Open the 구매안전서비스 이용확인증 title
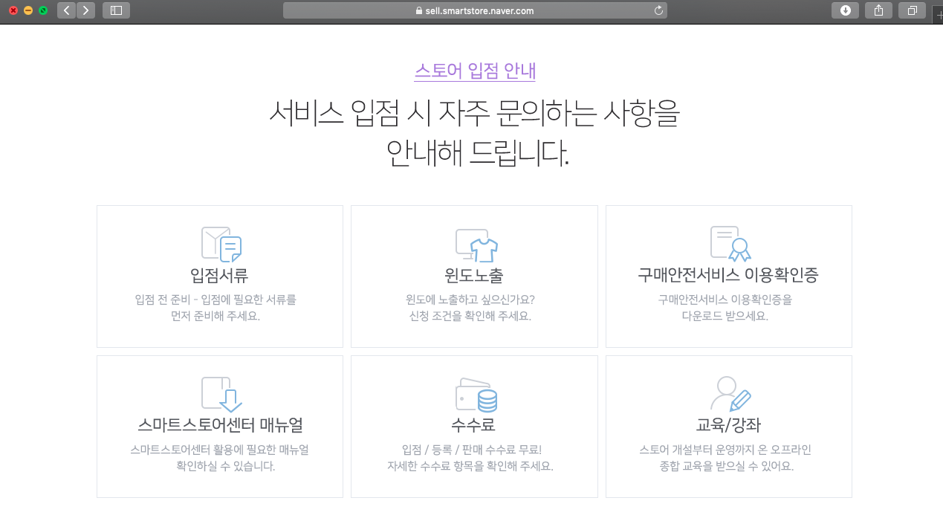This screenshot has height=521, width=943. tap(728, 276)
